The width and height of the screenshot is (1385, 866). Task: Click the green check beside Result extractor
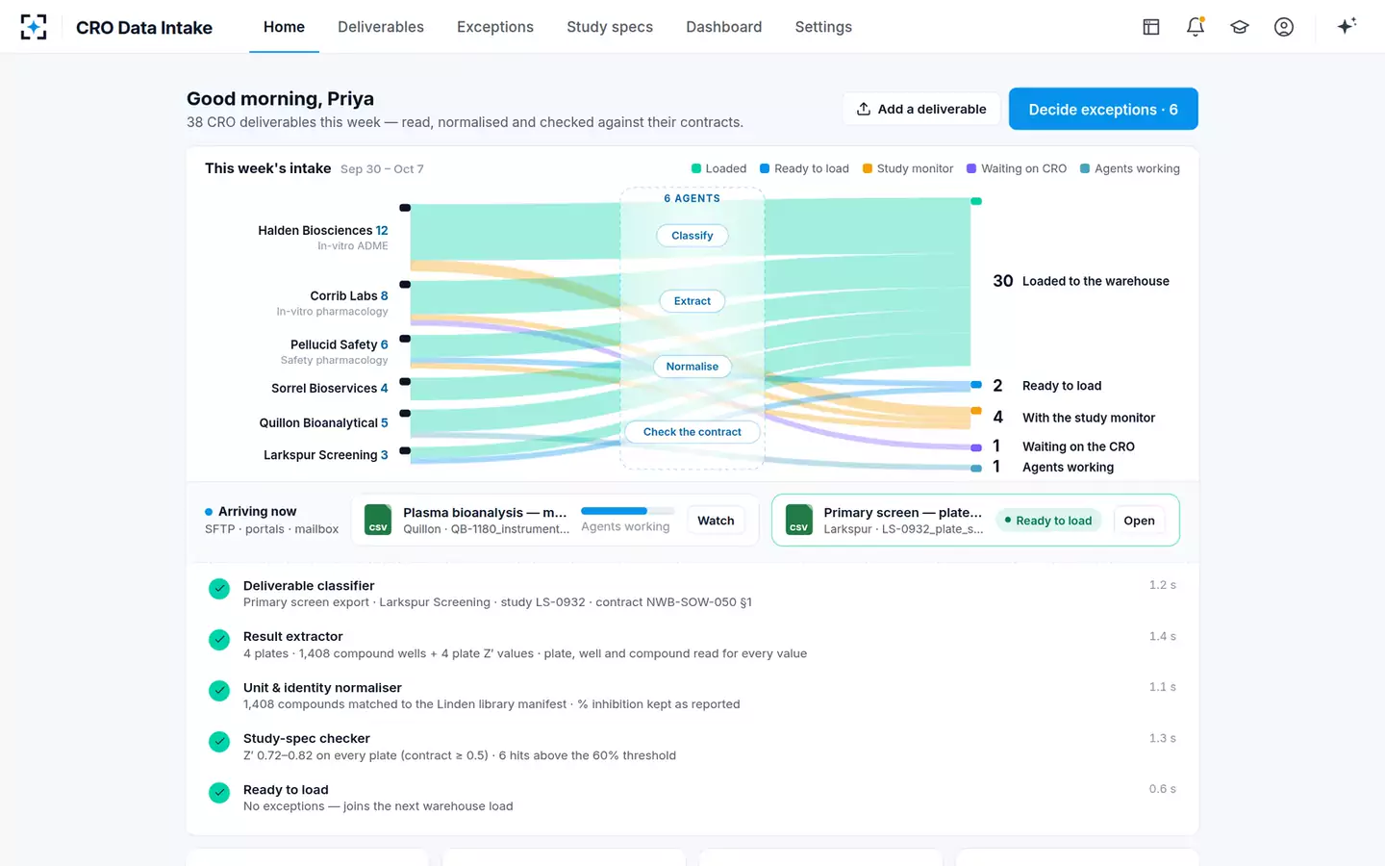(x=219, y=640)
